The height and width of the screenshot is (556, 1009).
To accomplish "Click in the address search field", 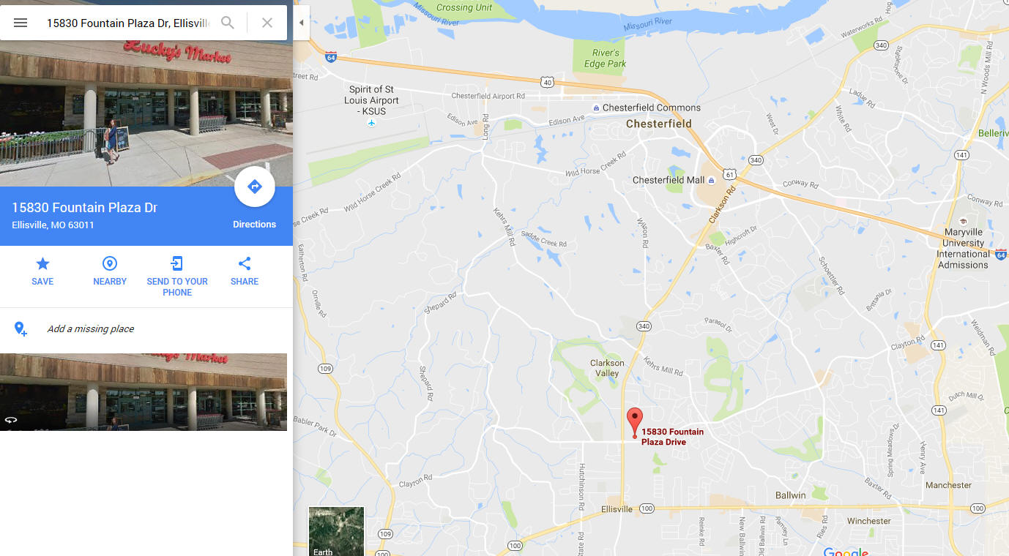I will (128, 23).
